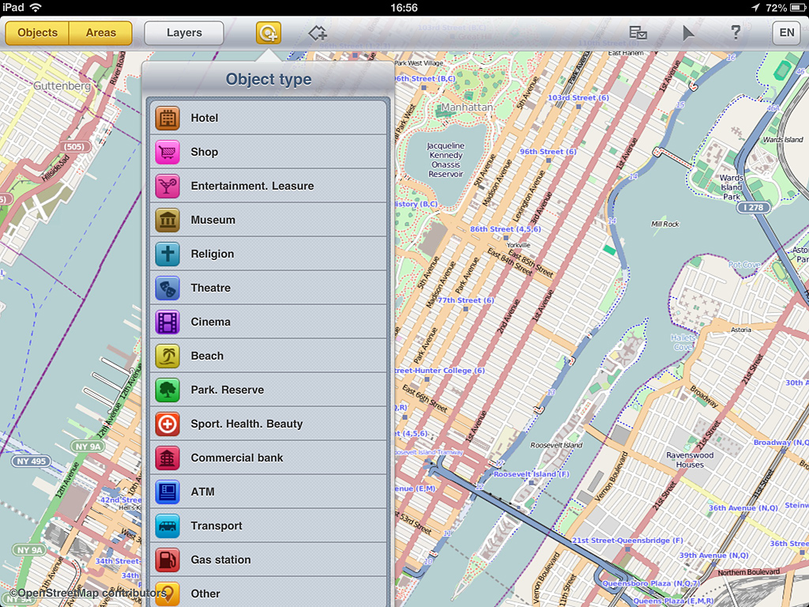Tap the add object pin icon

[x=268, y=33]
